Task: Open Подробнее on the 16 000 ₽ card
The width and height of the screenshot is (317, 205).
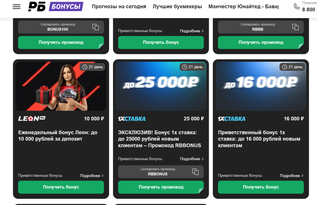Action: pos(292,176)
